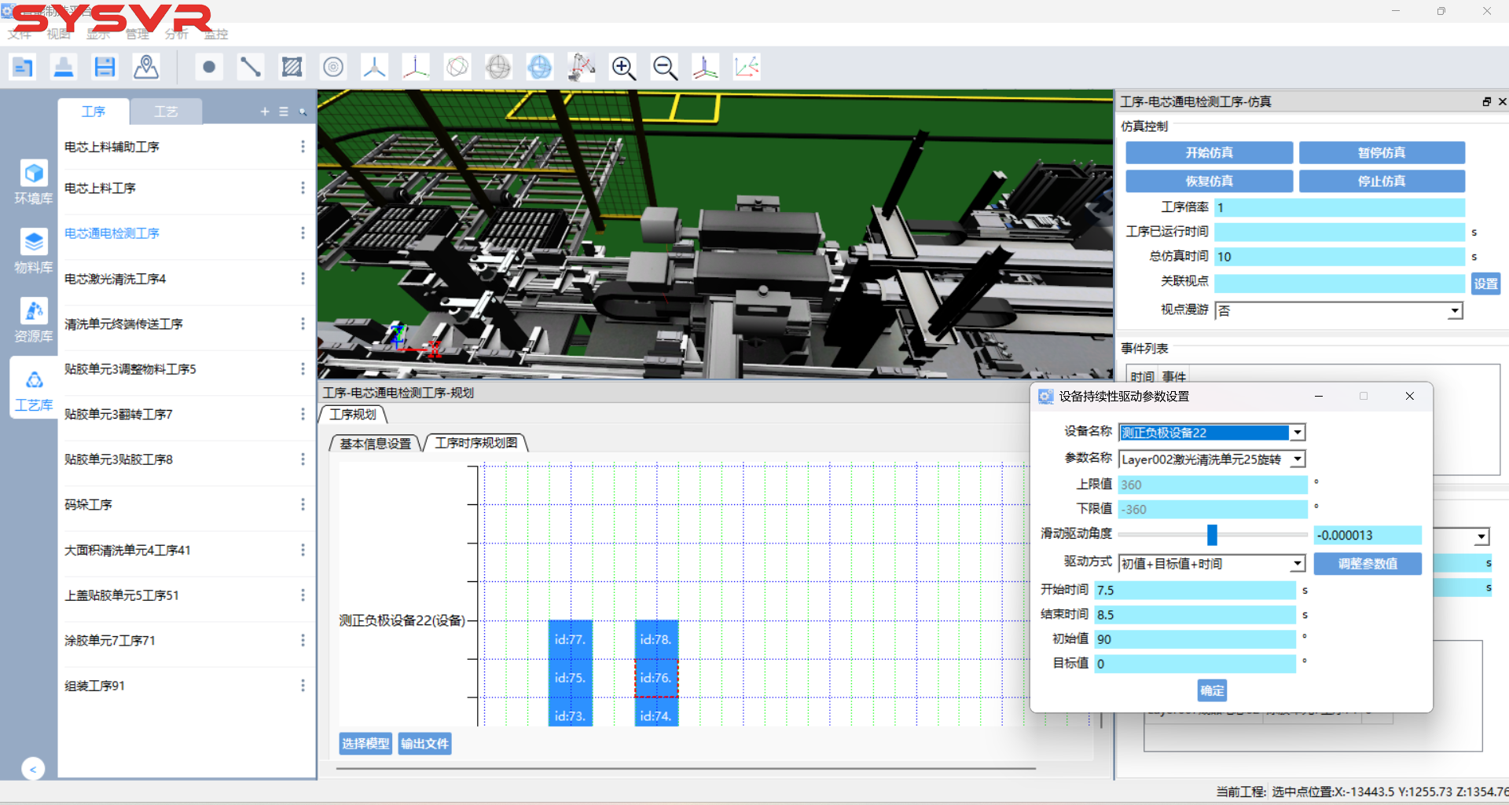1509x805 pixels.
Task: Click the concentric circles target icon
Action: pyautogui.click(x=333, y=68)
